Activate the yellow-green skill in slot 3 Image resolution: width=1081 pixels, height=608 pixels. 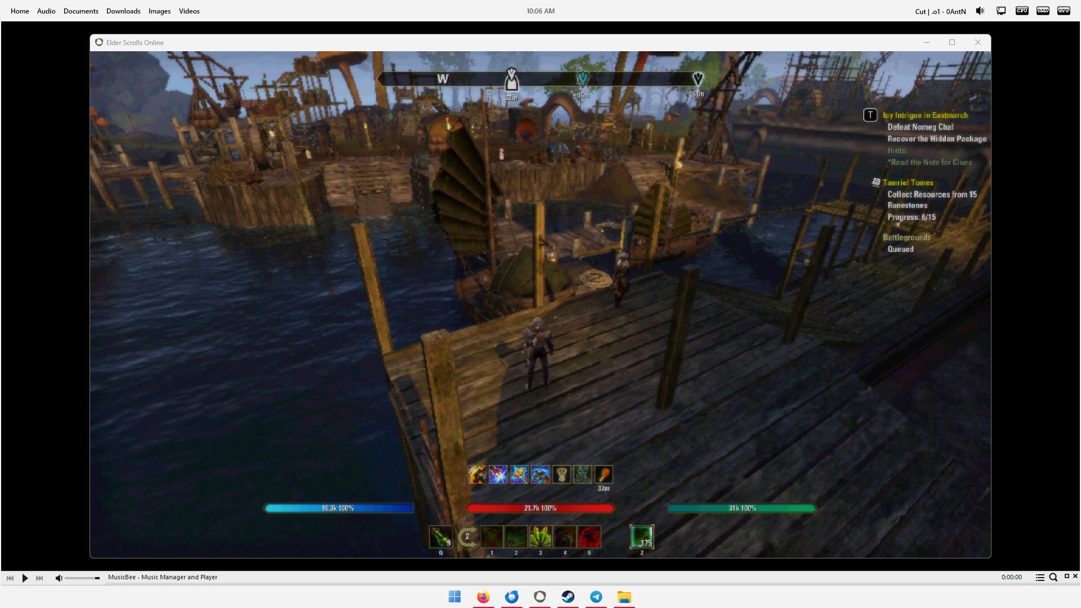tap(540, 537)
